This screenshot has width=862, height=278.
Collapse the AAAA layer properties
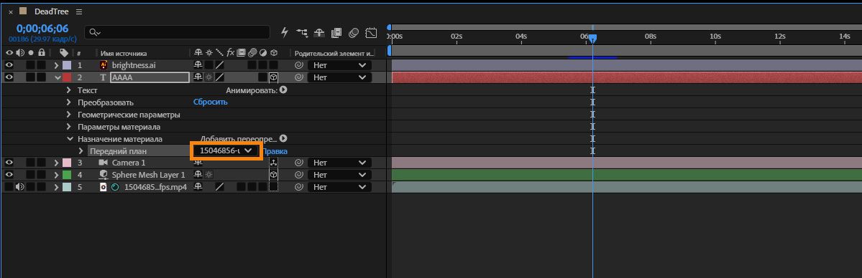(x=58, y=77)
